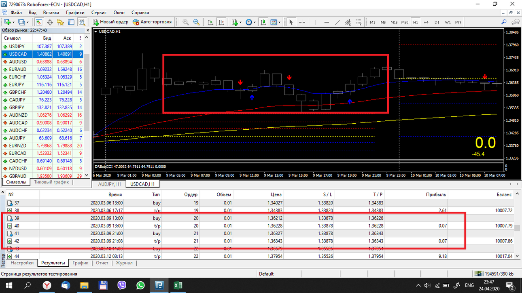Expand the profiles dropdown arrow
Image resolution: width=522 pixels, height=293 pixels.
[x=28, y=22]
